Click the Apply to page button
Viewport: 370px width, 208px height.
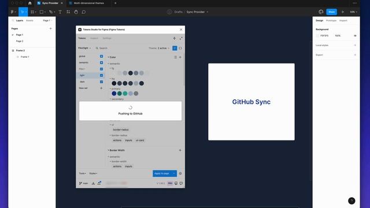click(162, 173)
